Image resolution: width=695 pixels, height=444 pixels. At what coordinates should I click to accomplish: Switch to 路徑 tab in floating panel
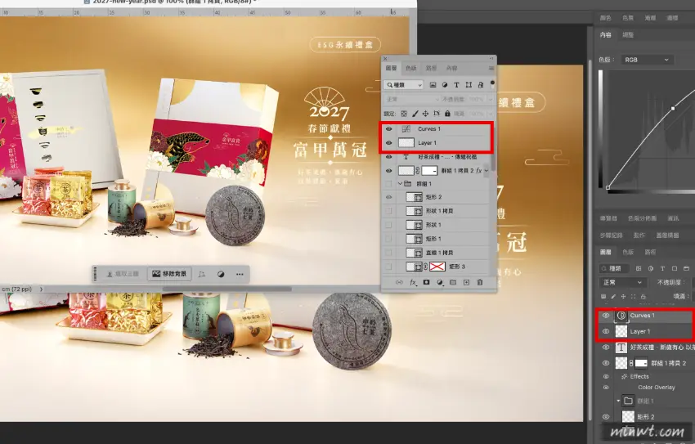[x=431, y=68]
